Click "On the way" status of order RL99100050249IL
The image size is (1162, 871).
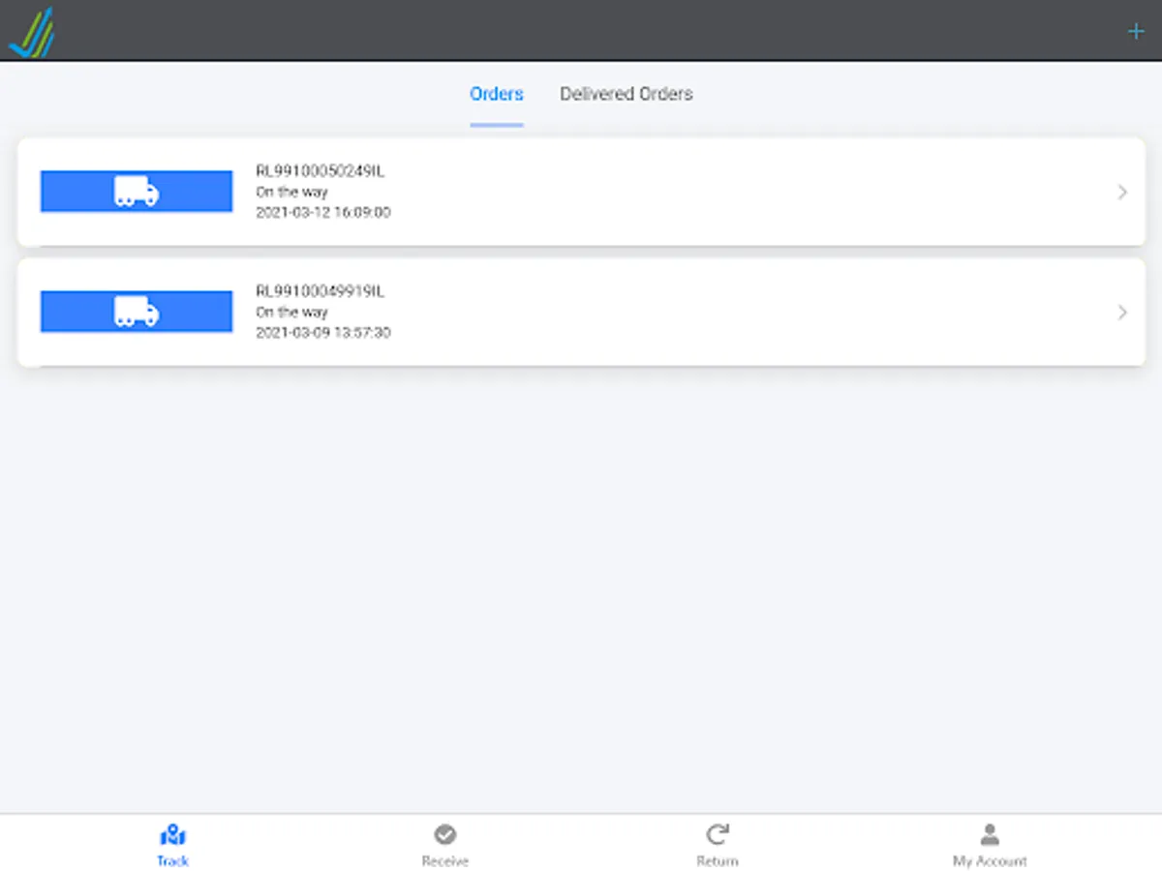291,192
